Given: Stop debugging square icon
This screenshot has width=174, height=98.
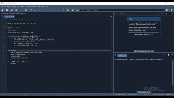Looking at the screenshot, I should tap(64, 10).
